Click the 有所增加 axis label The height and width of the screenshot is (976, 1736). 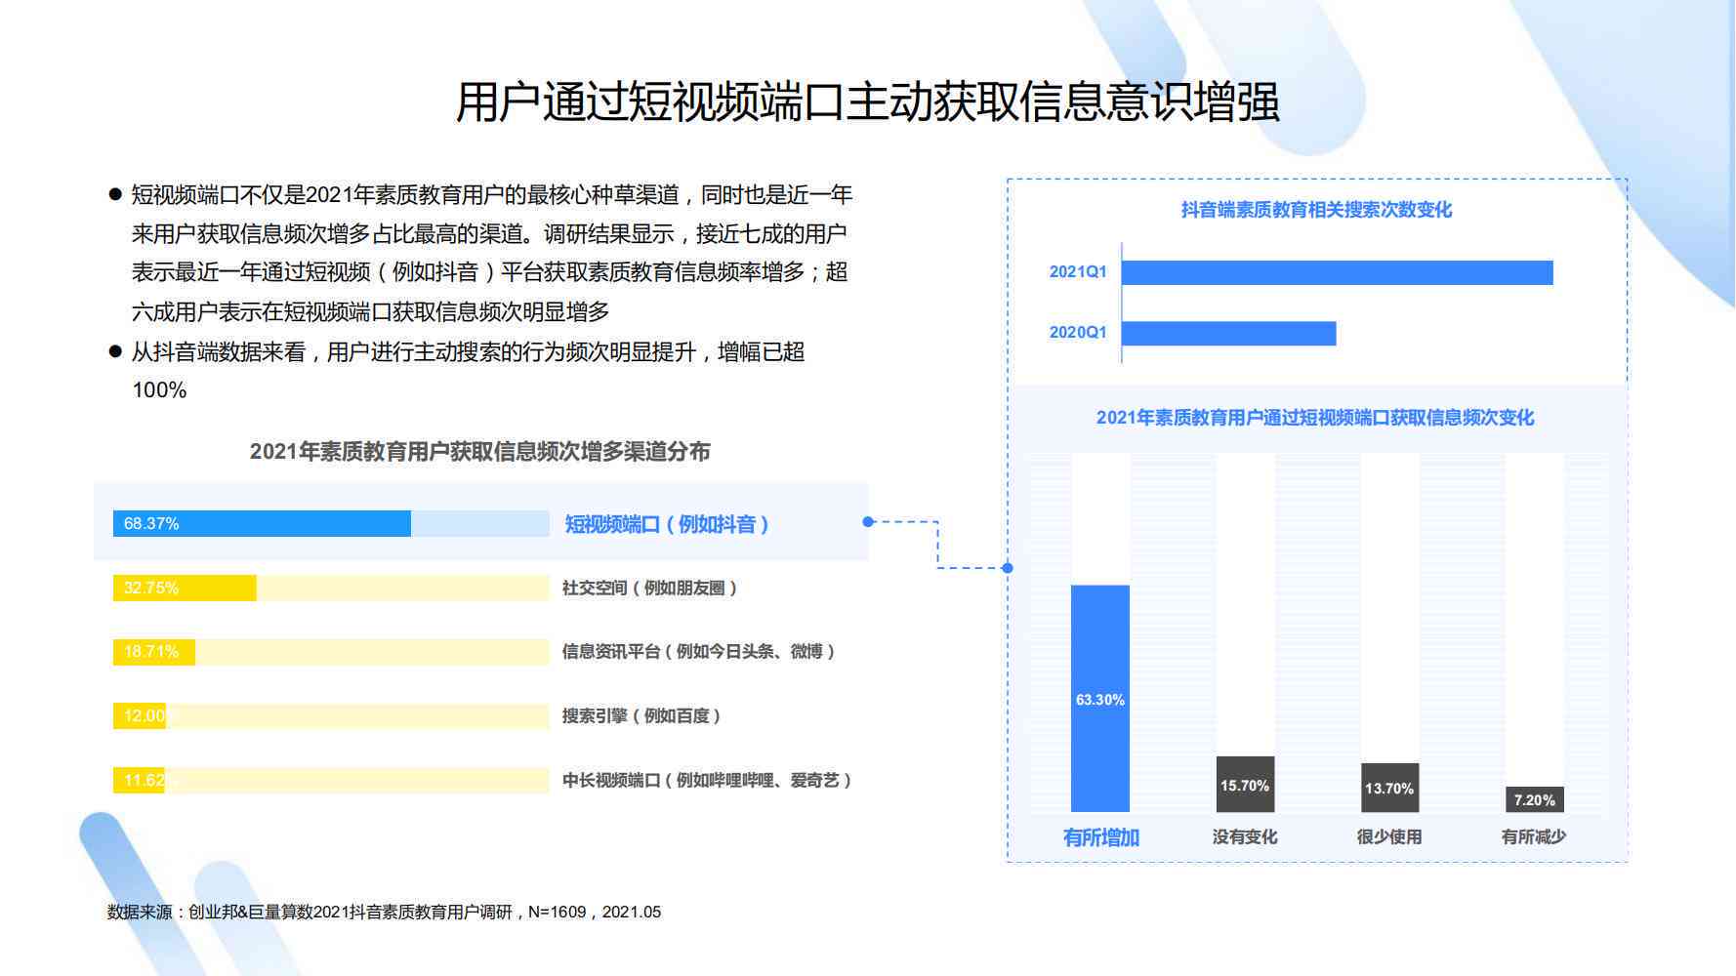1100,837
